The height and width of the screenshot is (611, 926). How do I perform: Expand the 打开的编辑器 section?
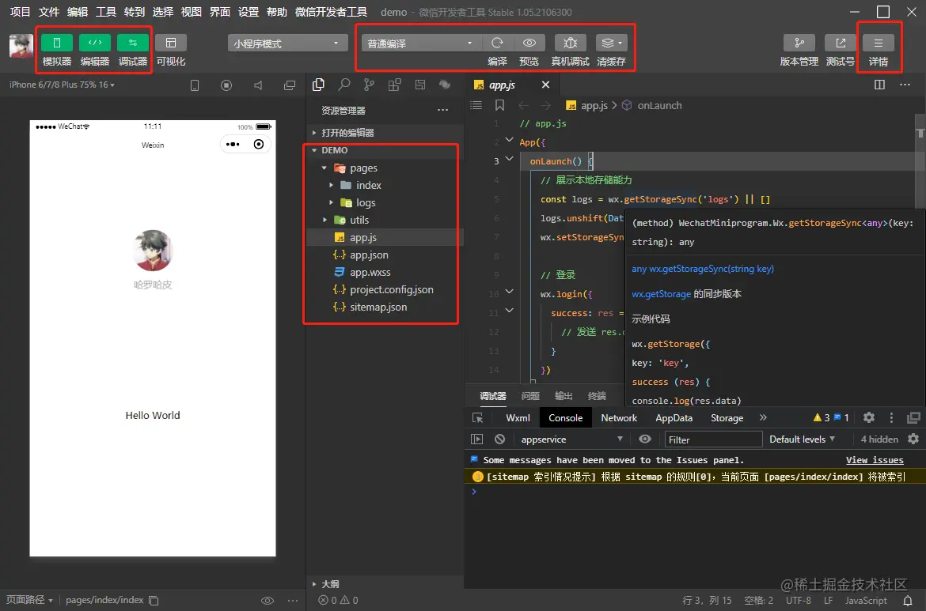(x=385, y=133)
